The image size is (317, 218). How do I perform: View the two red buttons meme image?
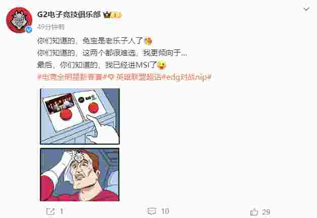(80, 117)
